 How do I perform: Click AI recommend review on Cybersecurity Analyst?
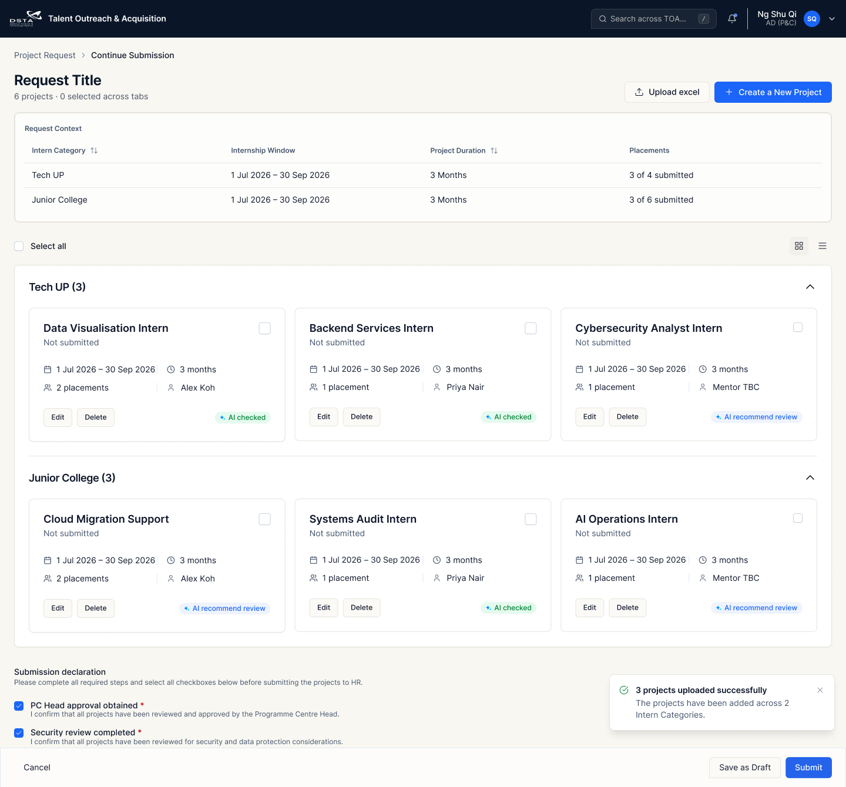757,417
